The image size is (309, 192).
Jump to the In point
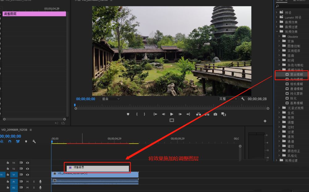click(155, 114)
